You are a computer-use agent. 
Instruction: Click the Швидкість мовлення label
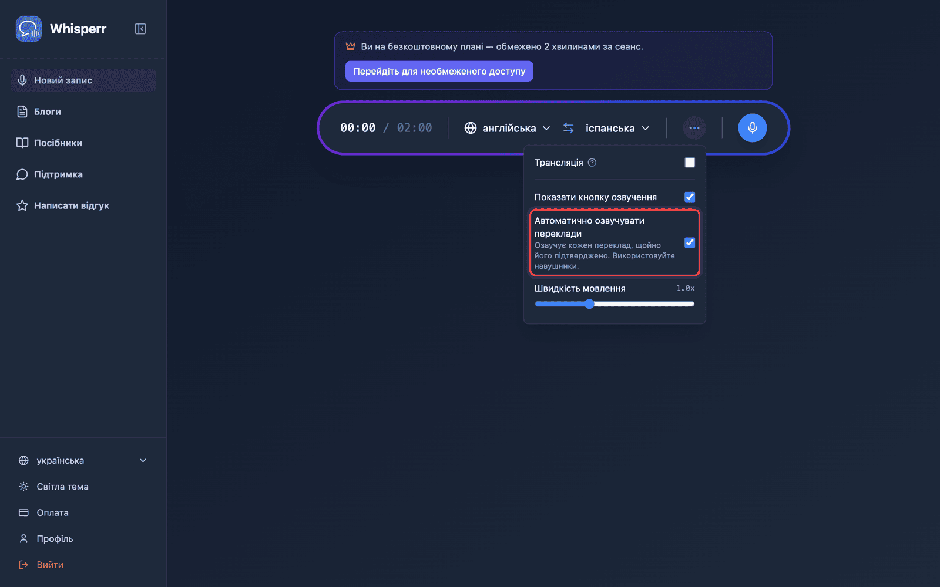(580, 288)
